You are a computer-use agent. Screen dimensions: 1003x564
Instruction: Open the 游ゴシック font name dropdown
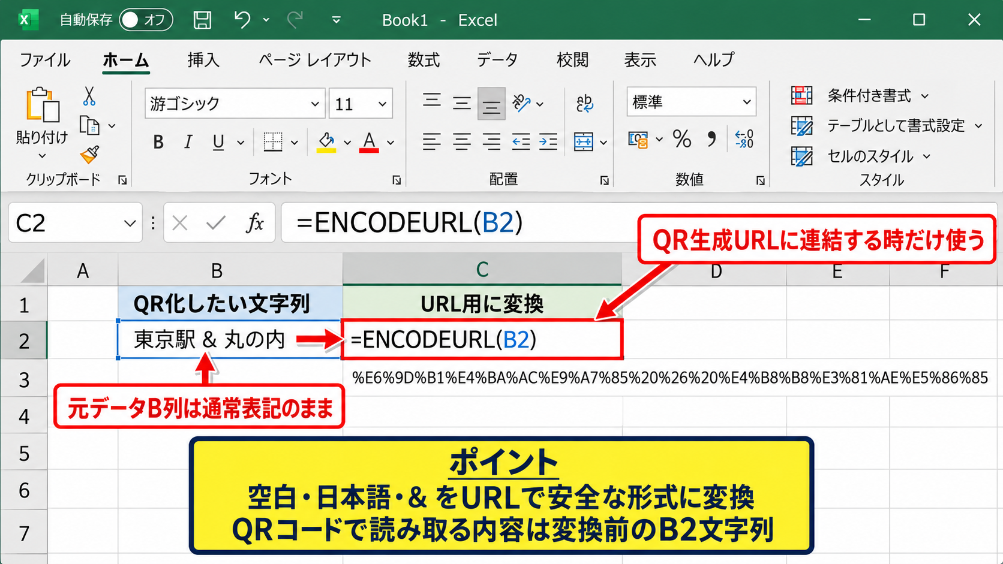click(x=315, y=104)
